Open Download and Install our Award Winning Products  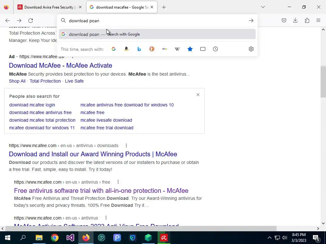click(93, 154)
